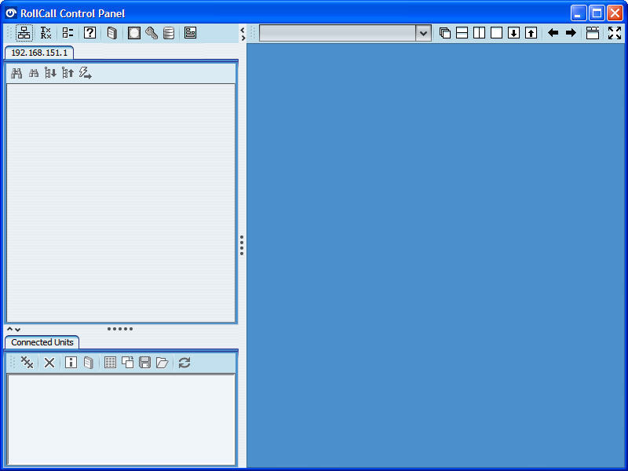Click the vertical splitter dots handle
The height and width of the screenshot is (471, 628).
pos(242,245)
